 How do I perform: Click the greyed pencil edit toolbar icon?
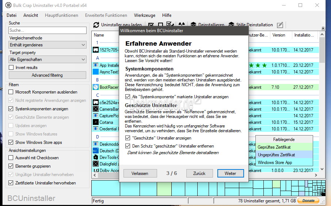(280, 25)
